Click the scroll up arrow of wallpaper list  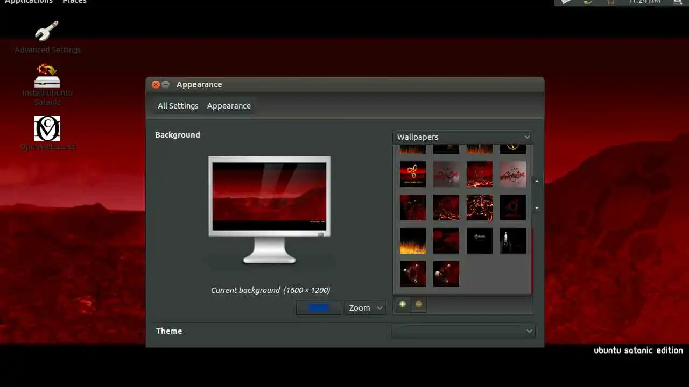[537, 182]
